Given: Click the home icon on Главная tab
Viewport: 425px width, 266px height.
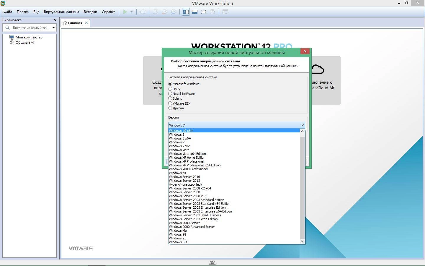Looking at the screenshot, I should (65, 23).
